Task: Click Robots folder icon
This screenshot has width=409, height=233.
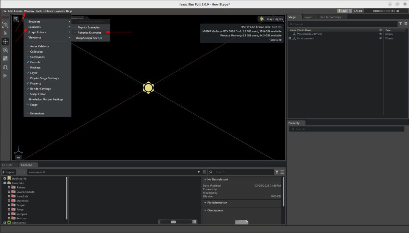Action: coord(13,187)
